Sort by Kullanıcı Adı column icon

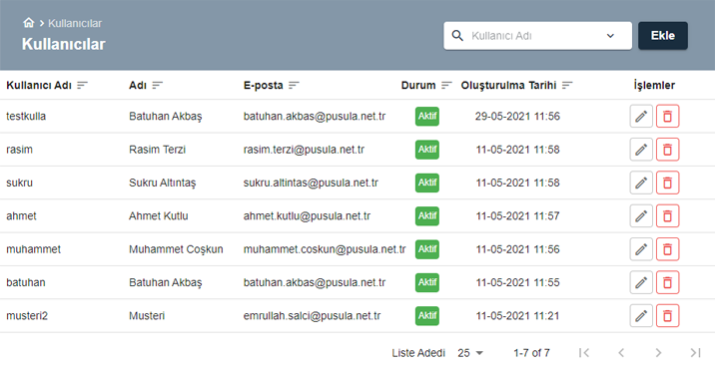82,85
